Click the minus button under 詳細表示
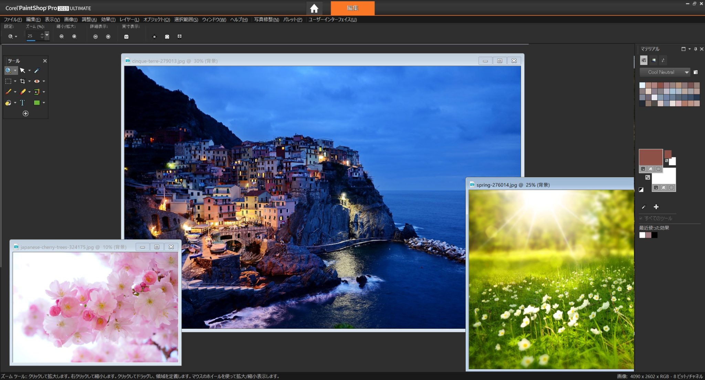 pos(96,36)
